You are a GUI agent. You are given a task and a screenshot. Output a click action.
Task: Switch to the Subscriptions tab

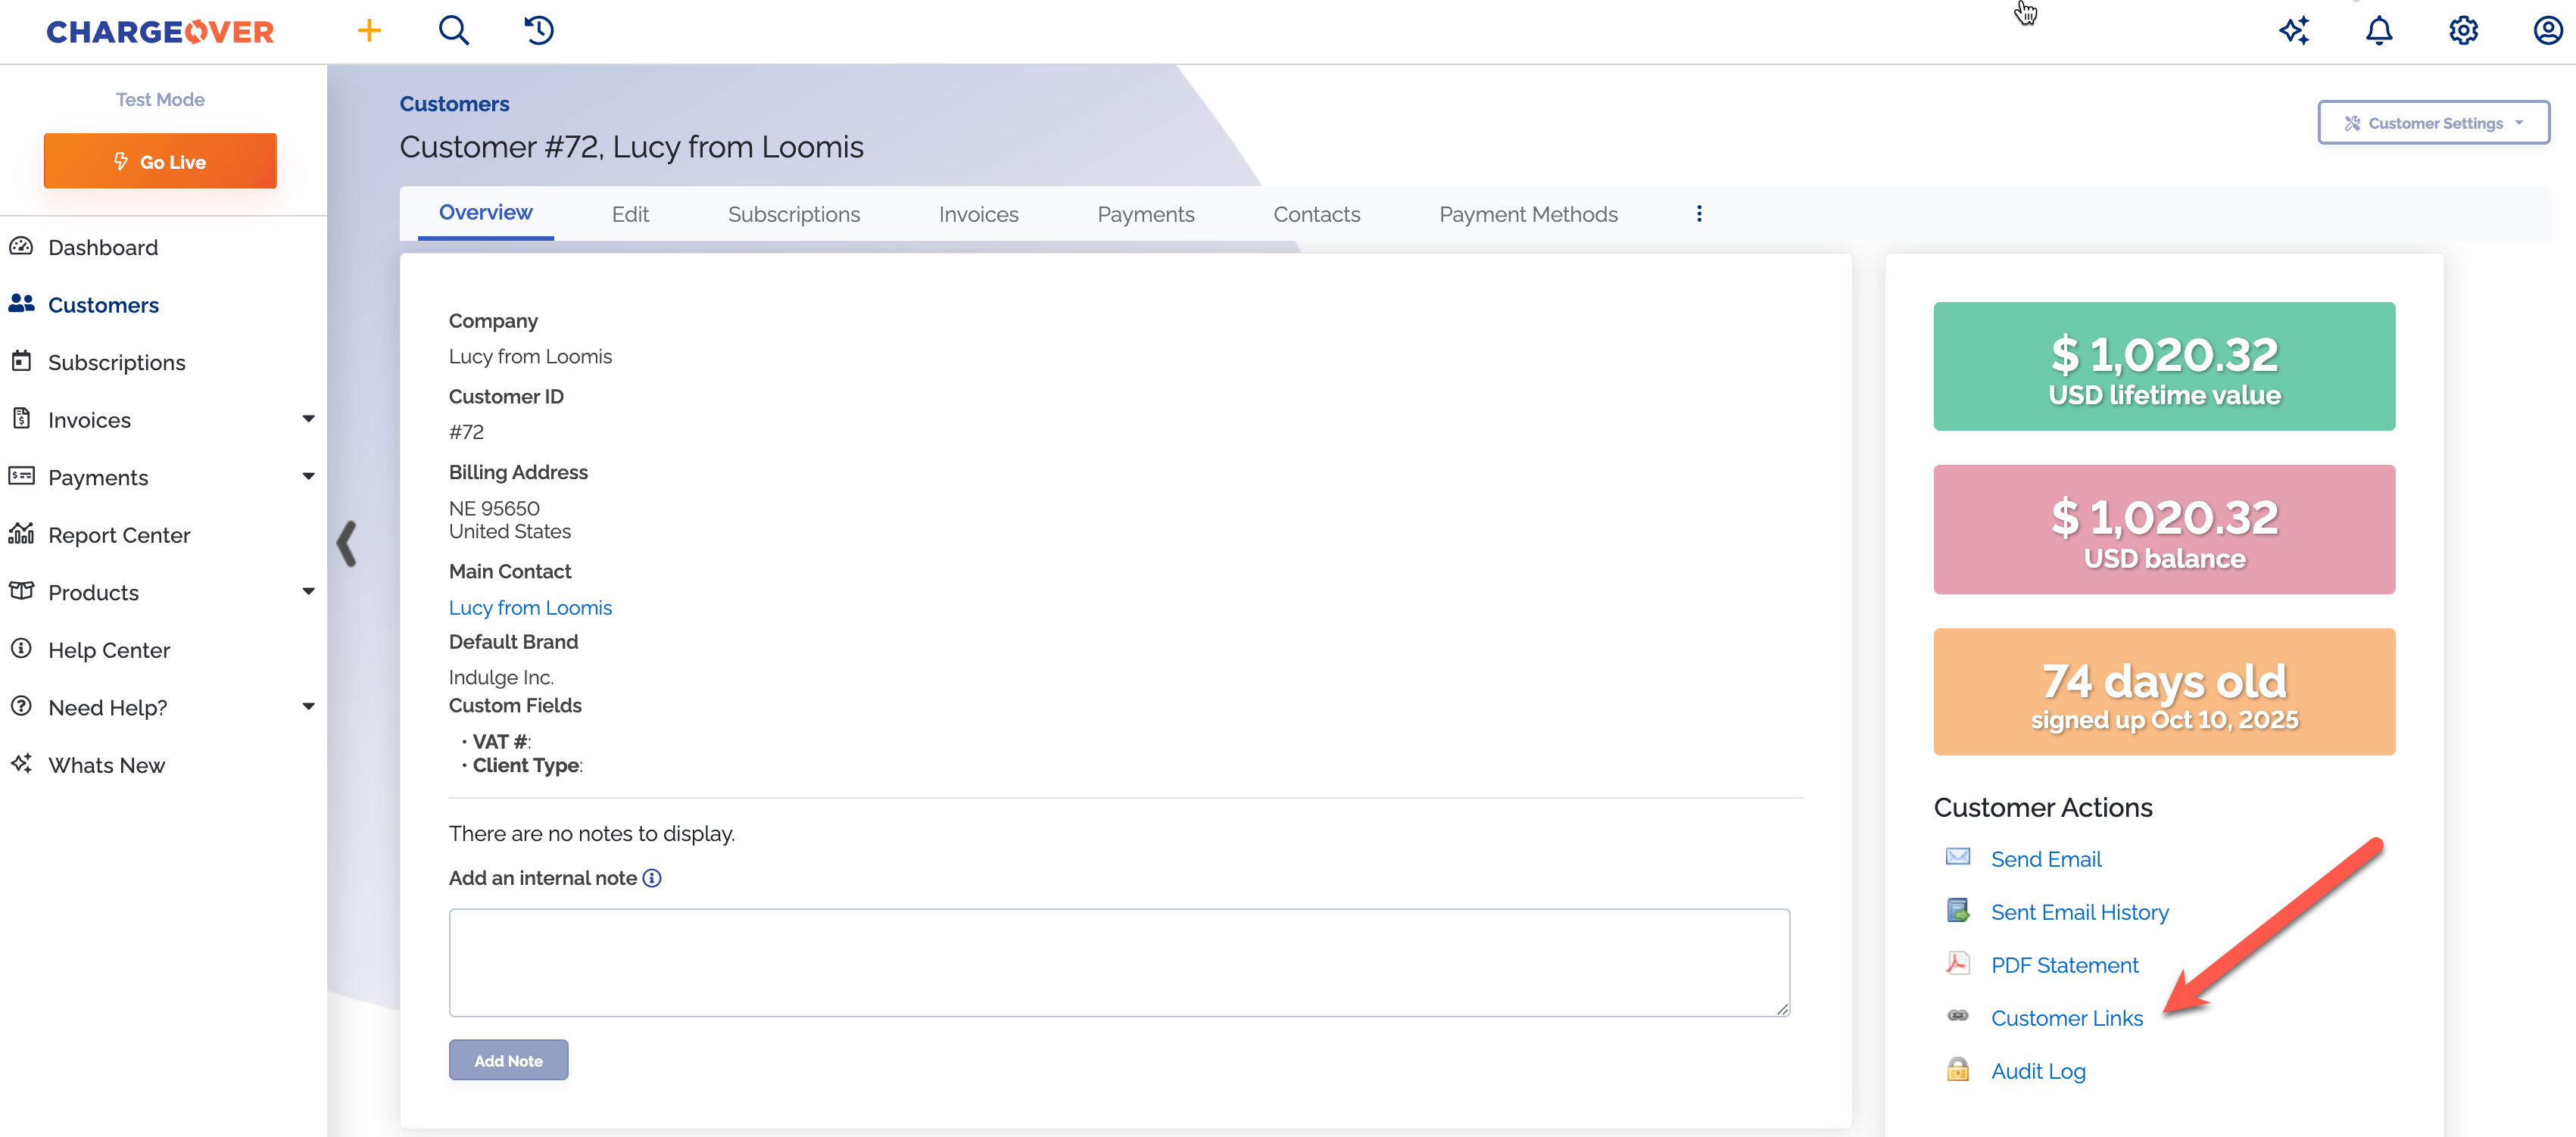[x=793, y=214]
